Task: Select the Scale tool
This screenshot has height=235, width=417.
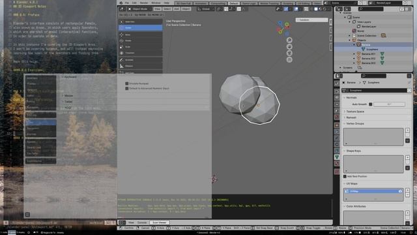Action: [x=141, y=47]
